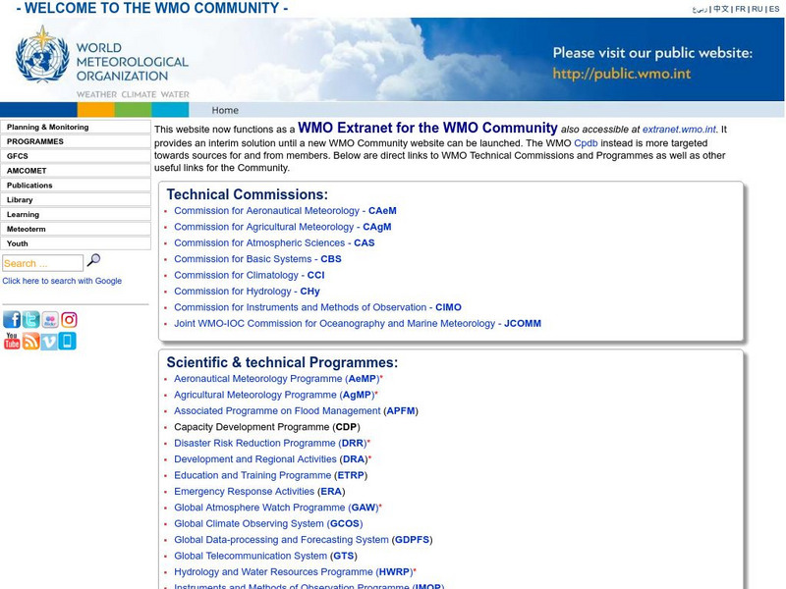Open the Vimeo video icon
Screen dimensions: 786x589
[49, 341]
